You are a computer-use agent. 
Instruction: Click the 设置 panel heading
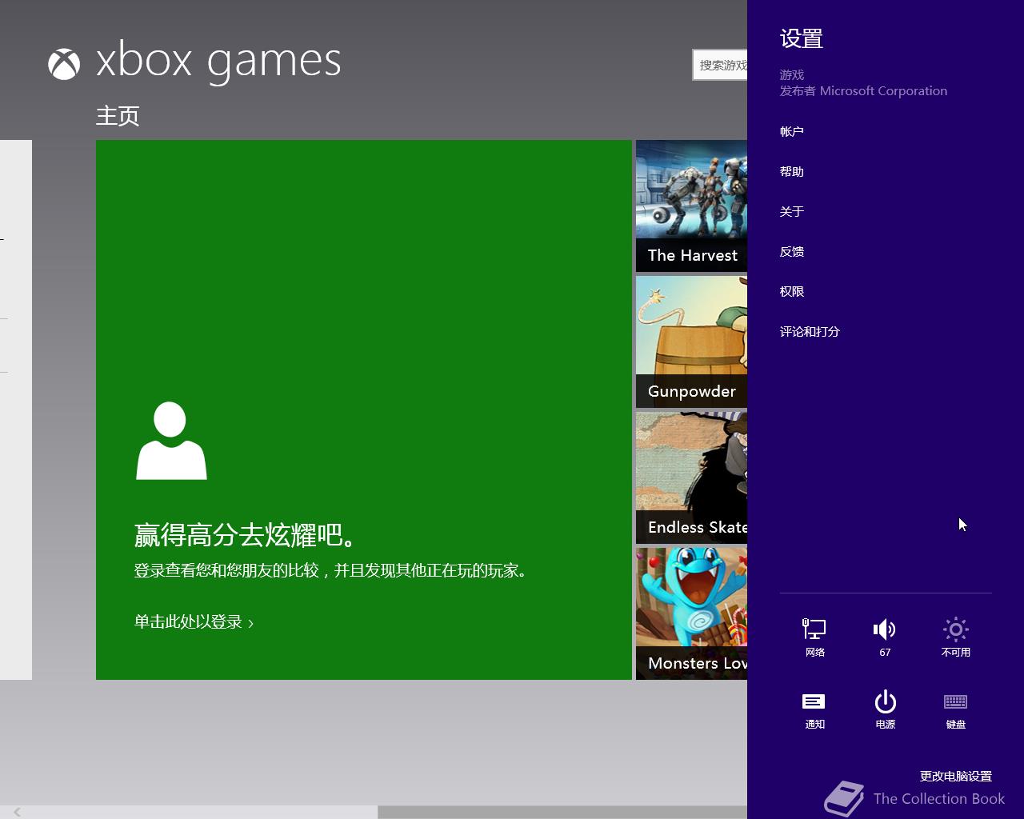802,38
